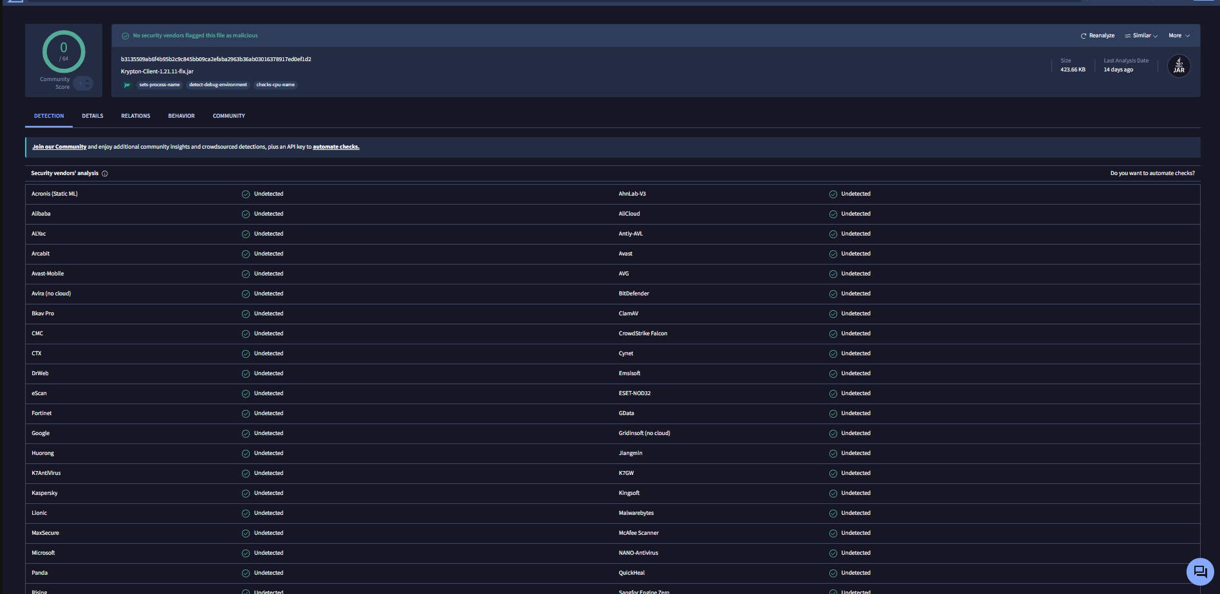View the Behavior tab
1220x594 pixels.
181,116
